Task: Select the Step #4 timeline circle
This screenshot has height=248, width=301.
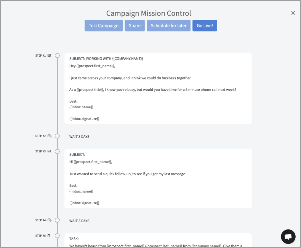Action: (57, 220)
